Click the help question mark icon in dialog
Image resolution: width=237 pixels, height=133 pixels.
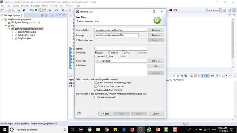click(79, 113)
